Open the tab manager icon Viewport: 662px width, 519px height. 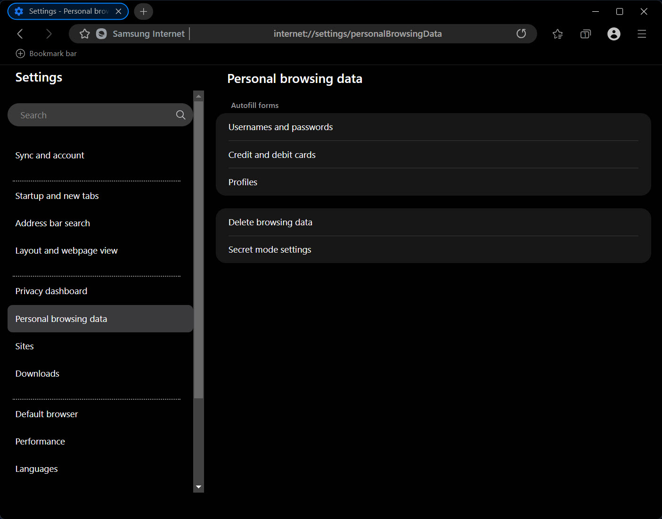(585, 34)
